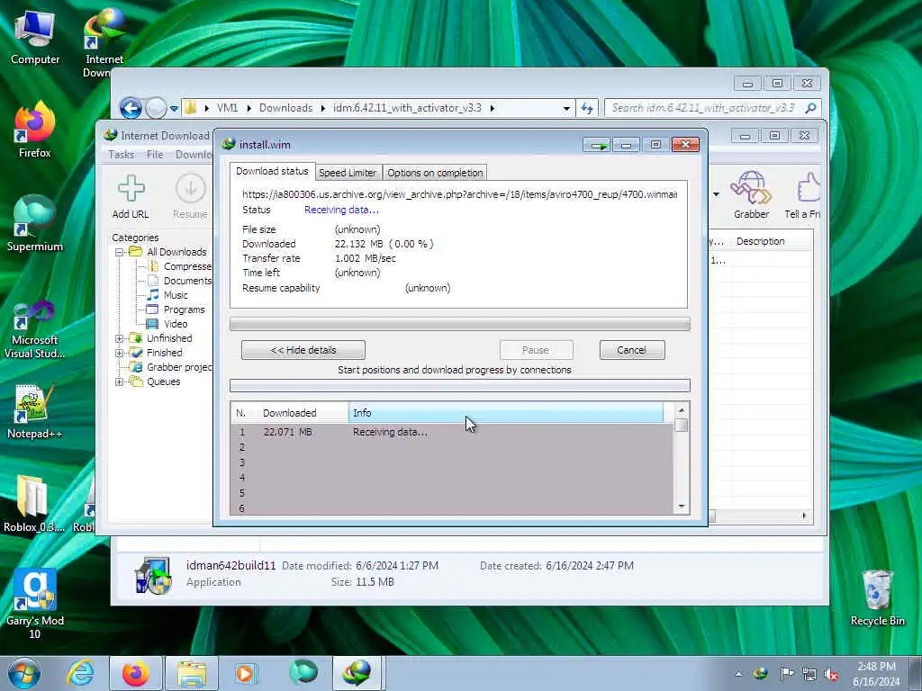This screenshot has width=922, height=691.
Task: Open the Explorer address bar history dropdown
Action: [x=566, y=108]
